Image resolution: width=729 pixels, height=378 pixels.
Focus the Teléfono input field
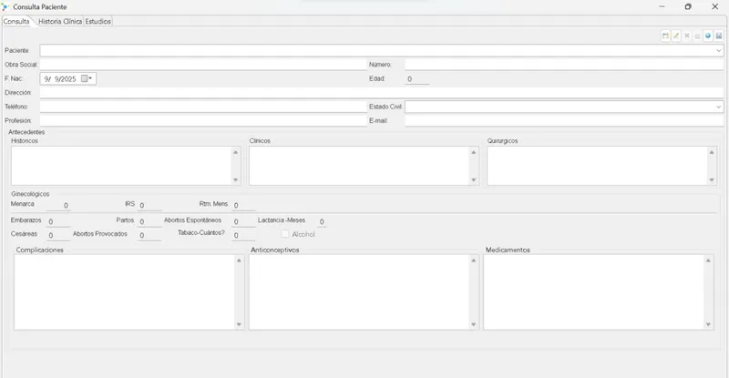pos(203,107)
